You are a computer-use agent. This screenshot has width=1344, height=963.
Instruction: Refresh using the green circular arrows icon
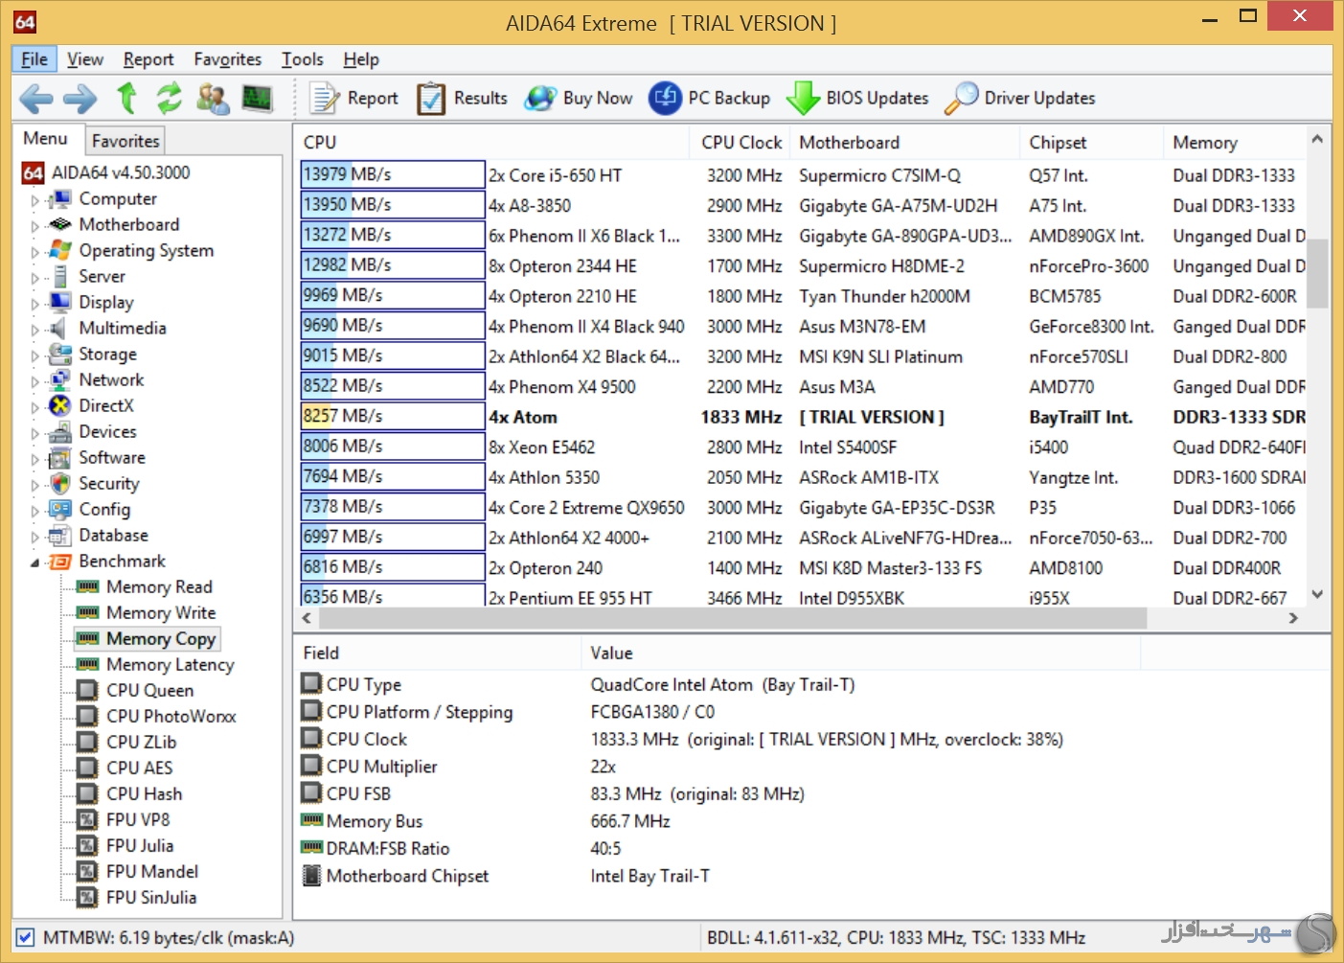coord(170,98)
